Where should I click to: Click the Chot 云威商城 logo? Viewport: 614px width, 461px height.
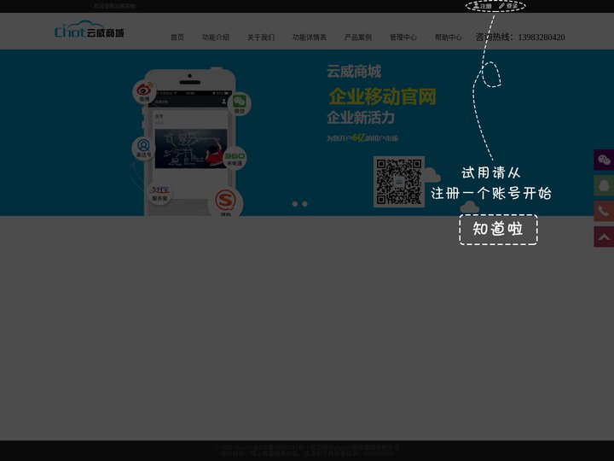pyautogui.click(x=90, y=30)
